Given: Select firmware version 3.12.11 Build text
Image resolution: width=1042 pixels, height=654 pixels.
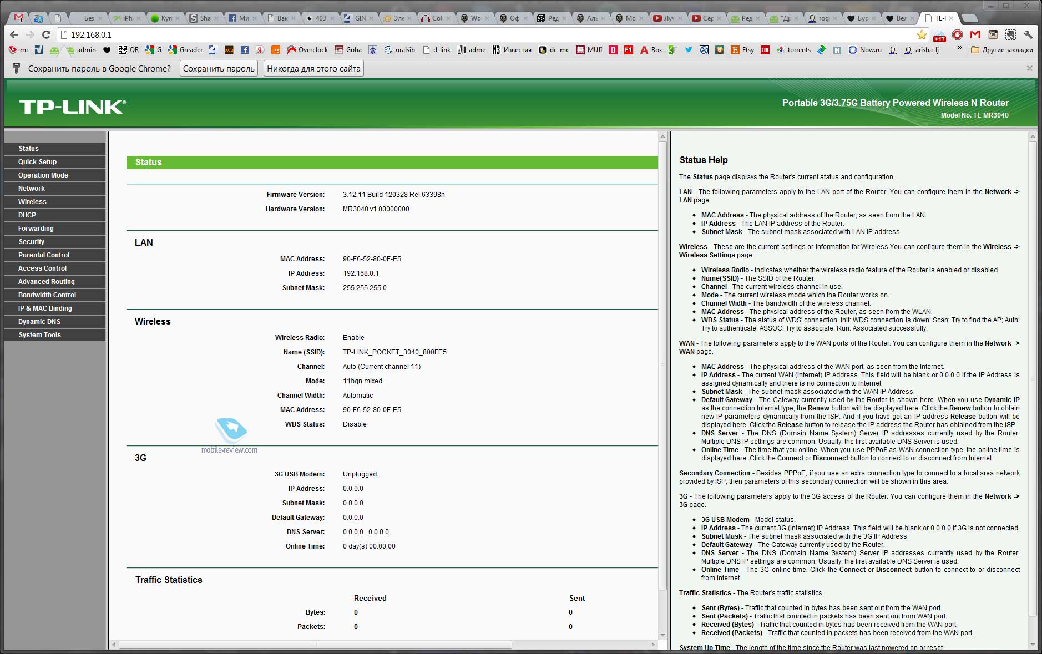Looking at the screenshot, I should 393,195.
